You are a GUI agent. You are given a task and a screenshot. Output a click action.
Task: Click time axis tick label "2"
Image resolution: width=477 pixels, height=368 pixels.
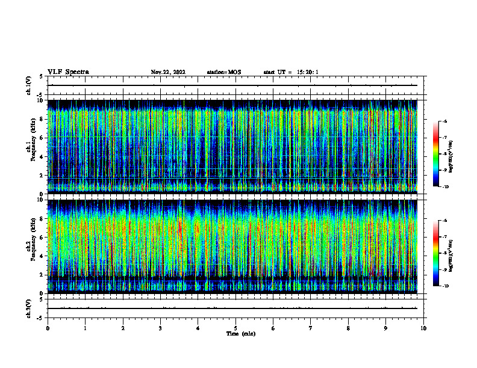(x=123, y=328)
